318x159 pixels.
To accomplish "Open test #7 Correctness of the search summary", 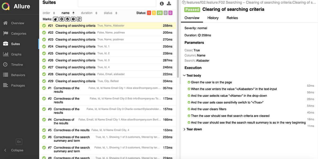I will 108,149.
